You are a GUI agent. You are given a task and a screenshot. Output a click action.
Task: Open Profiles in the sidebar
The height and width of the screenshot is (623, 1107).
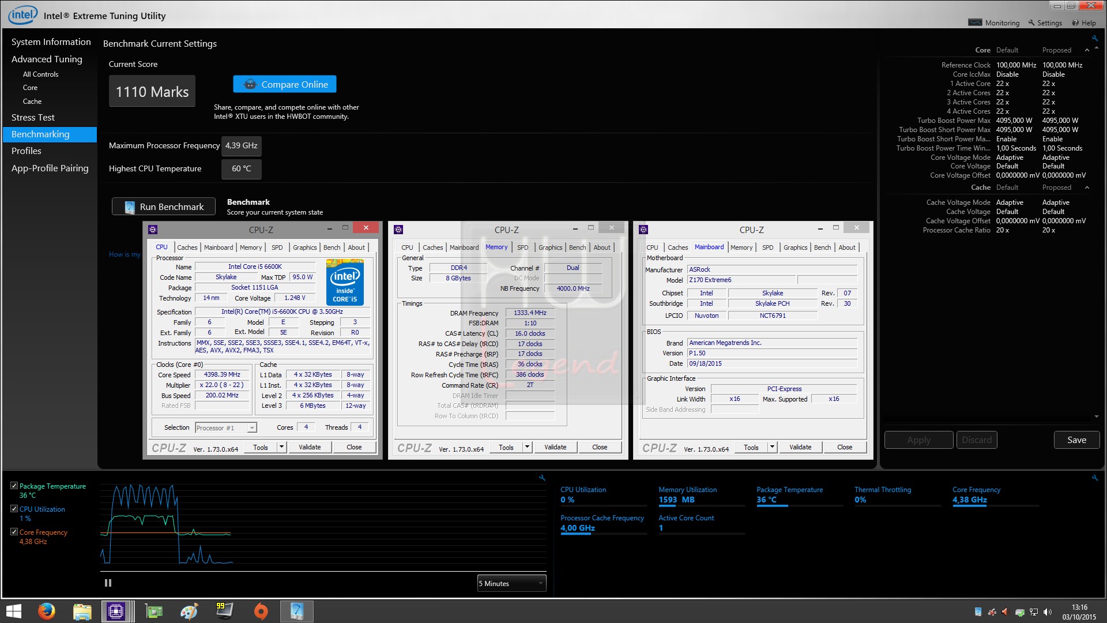pyautogui.click(x=27, y=151)
